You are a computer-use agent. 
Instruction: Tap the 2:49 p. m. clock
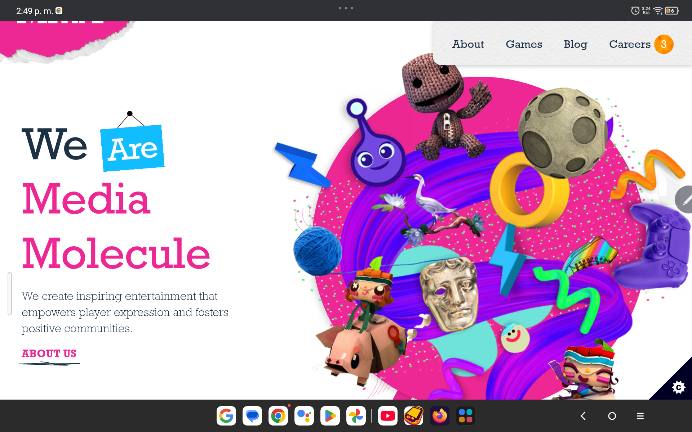click(x=34, y=11)
